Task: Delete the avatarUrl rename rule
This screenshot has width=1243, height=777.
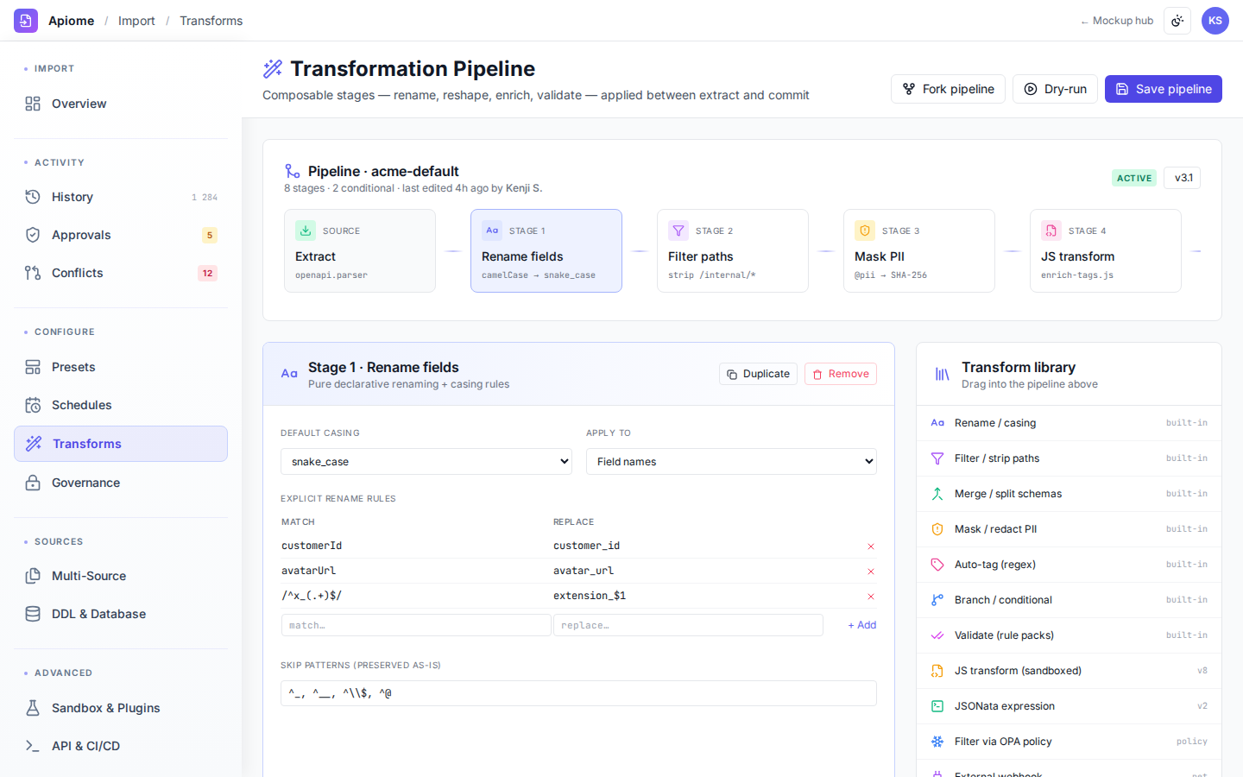Action: pos(871,572)
